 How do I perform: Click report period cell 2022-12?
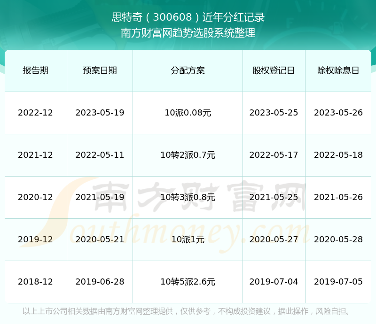pyautogui.click(x=36, y=113)
